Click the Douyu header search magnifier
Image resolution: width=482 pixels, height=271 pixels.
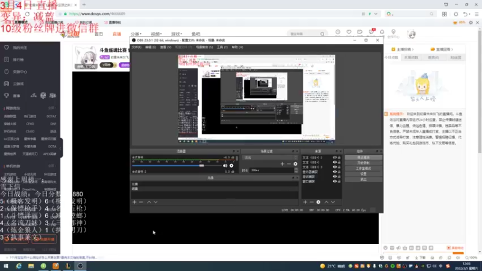pos(322,34)
